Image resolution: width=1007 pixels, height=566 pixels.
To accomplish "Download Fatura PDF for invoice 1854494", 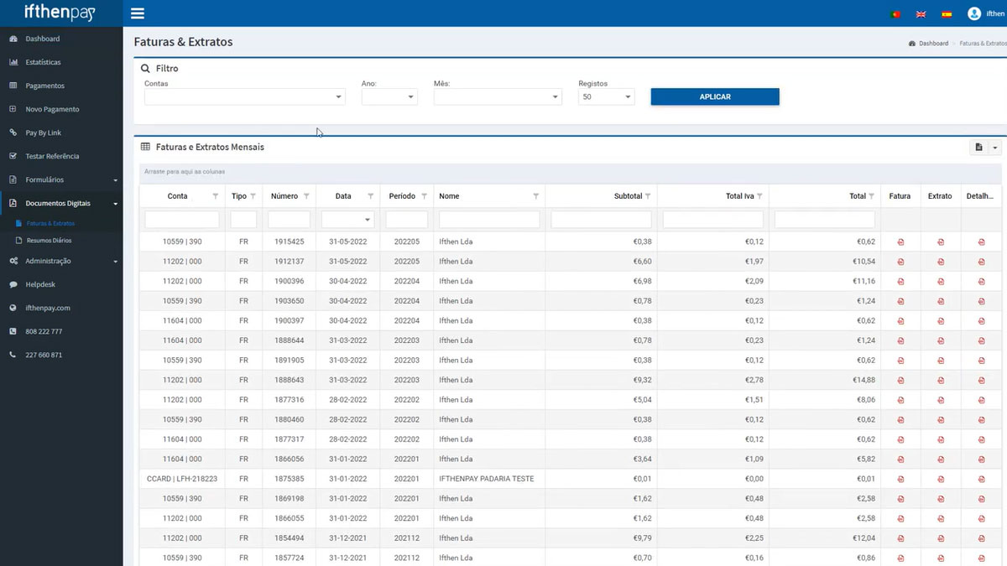I will 900,538.
